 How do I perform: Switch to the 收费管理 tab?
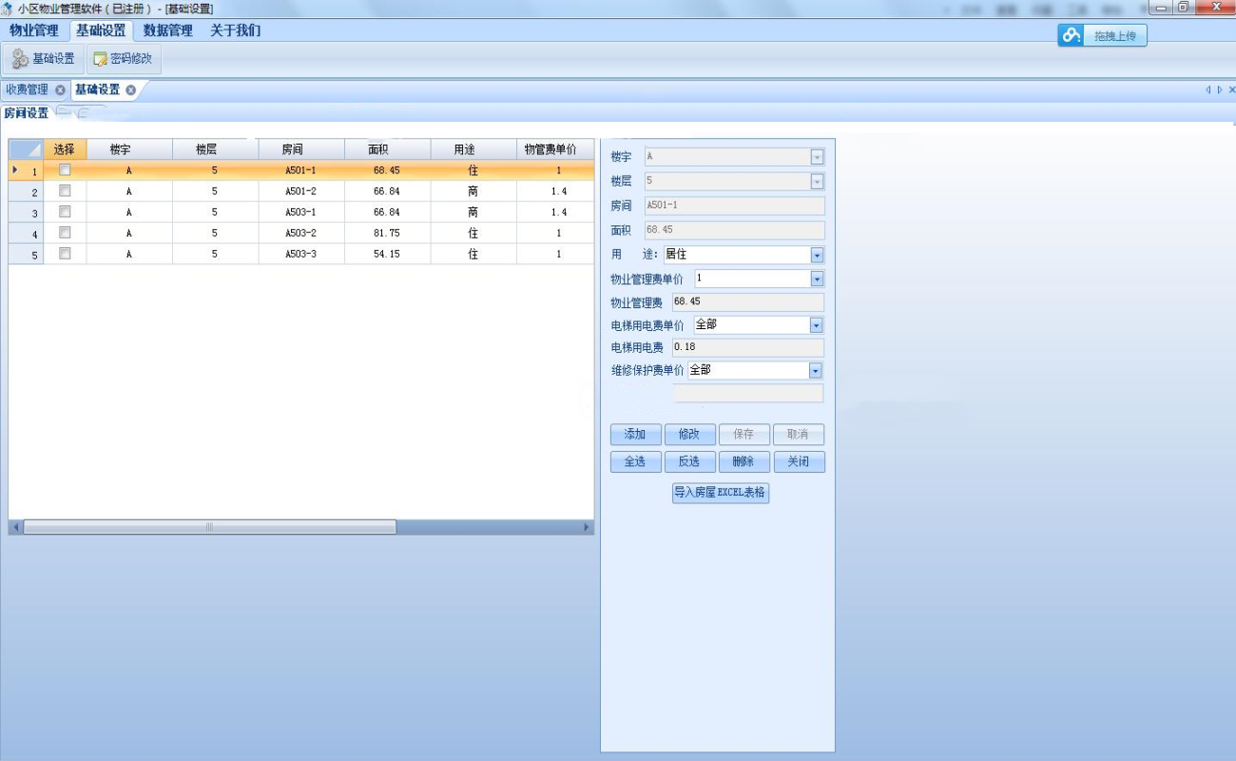pos(27,90)
